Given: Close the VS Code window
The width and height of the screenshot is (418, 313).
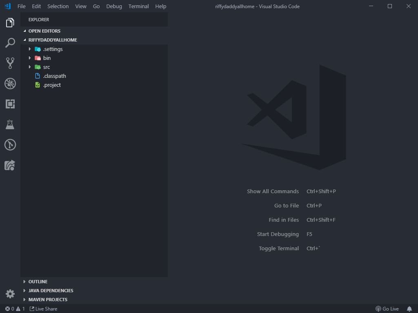Looking at the screenshot, I should (x=408, y=6).
